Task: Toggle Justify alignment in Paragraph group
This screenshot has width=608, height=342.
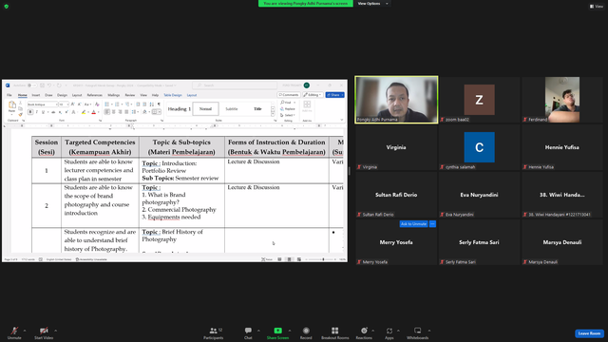Action: pos(126,112)
